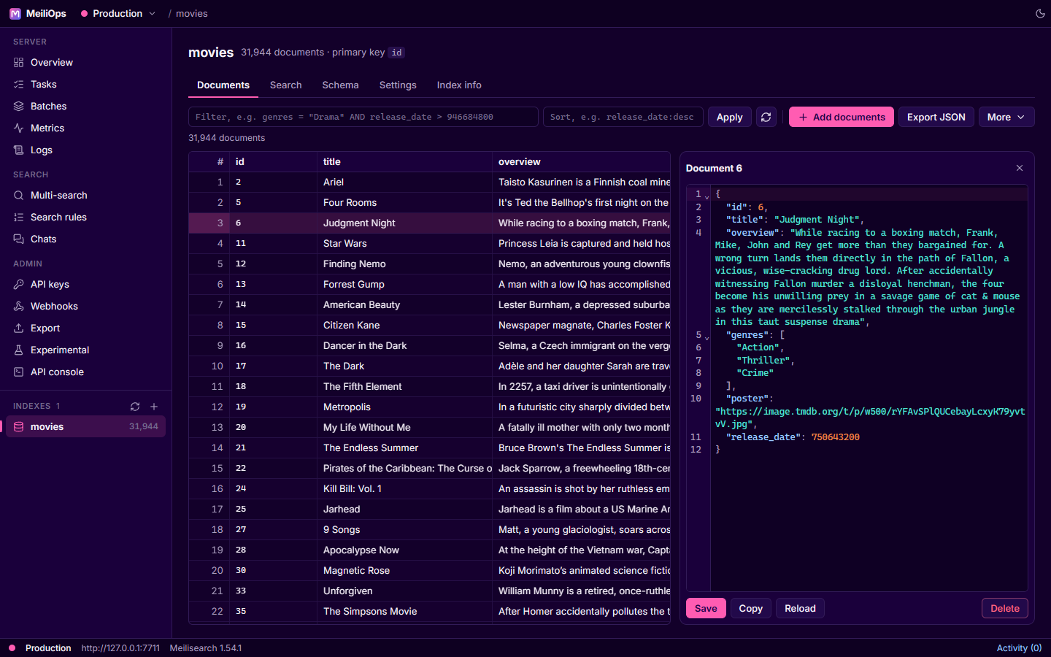Toggle dark/light theme moon icon
1051x657 pixels.
click(x=1040, y=13)
